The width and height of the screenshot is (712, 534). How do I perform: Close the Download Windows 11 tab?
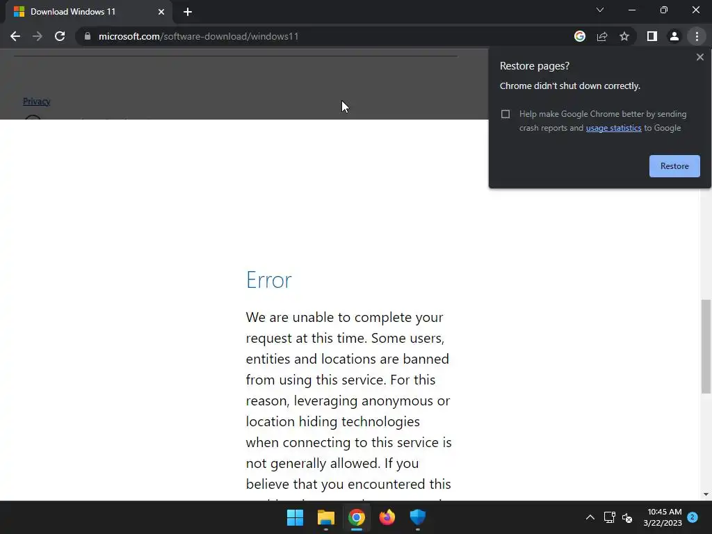161,12
